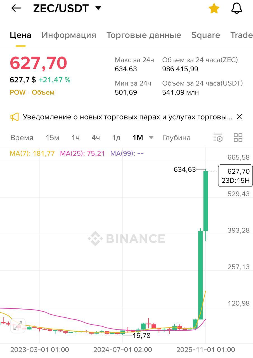Open chart indicator settings icon
This screenshot has height=358, width=253.
[218, 138]
